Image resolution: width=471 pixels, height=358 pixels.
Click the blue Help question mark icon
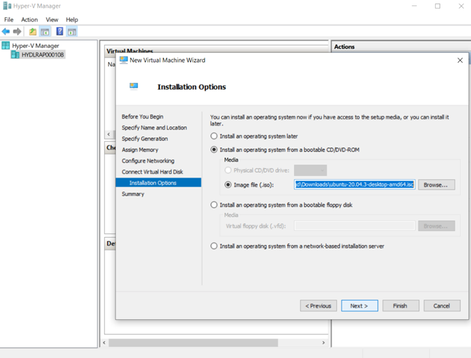[x=60, y=31]
